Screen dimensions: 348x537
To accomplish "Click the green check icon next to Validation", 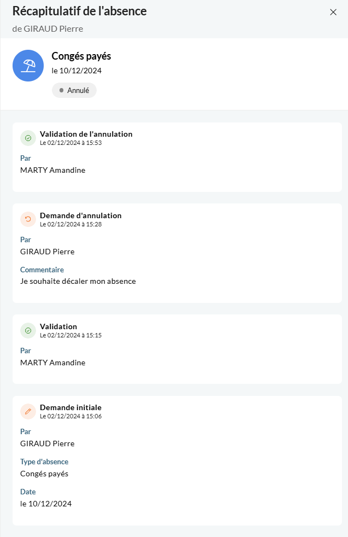I will click(28, 330).
